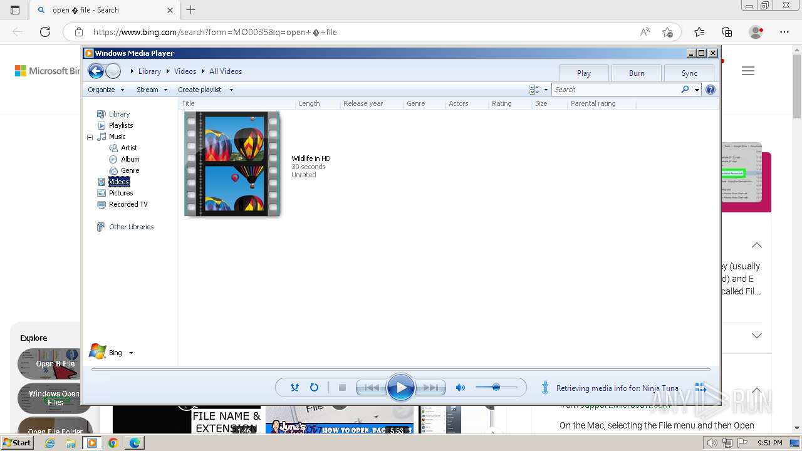Screen dimensions: 802x451
Task: Turn shuffle on in player controls
Action: [294, 388]
